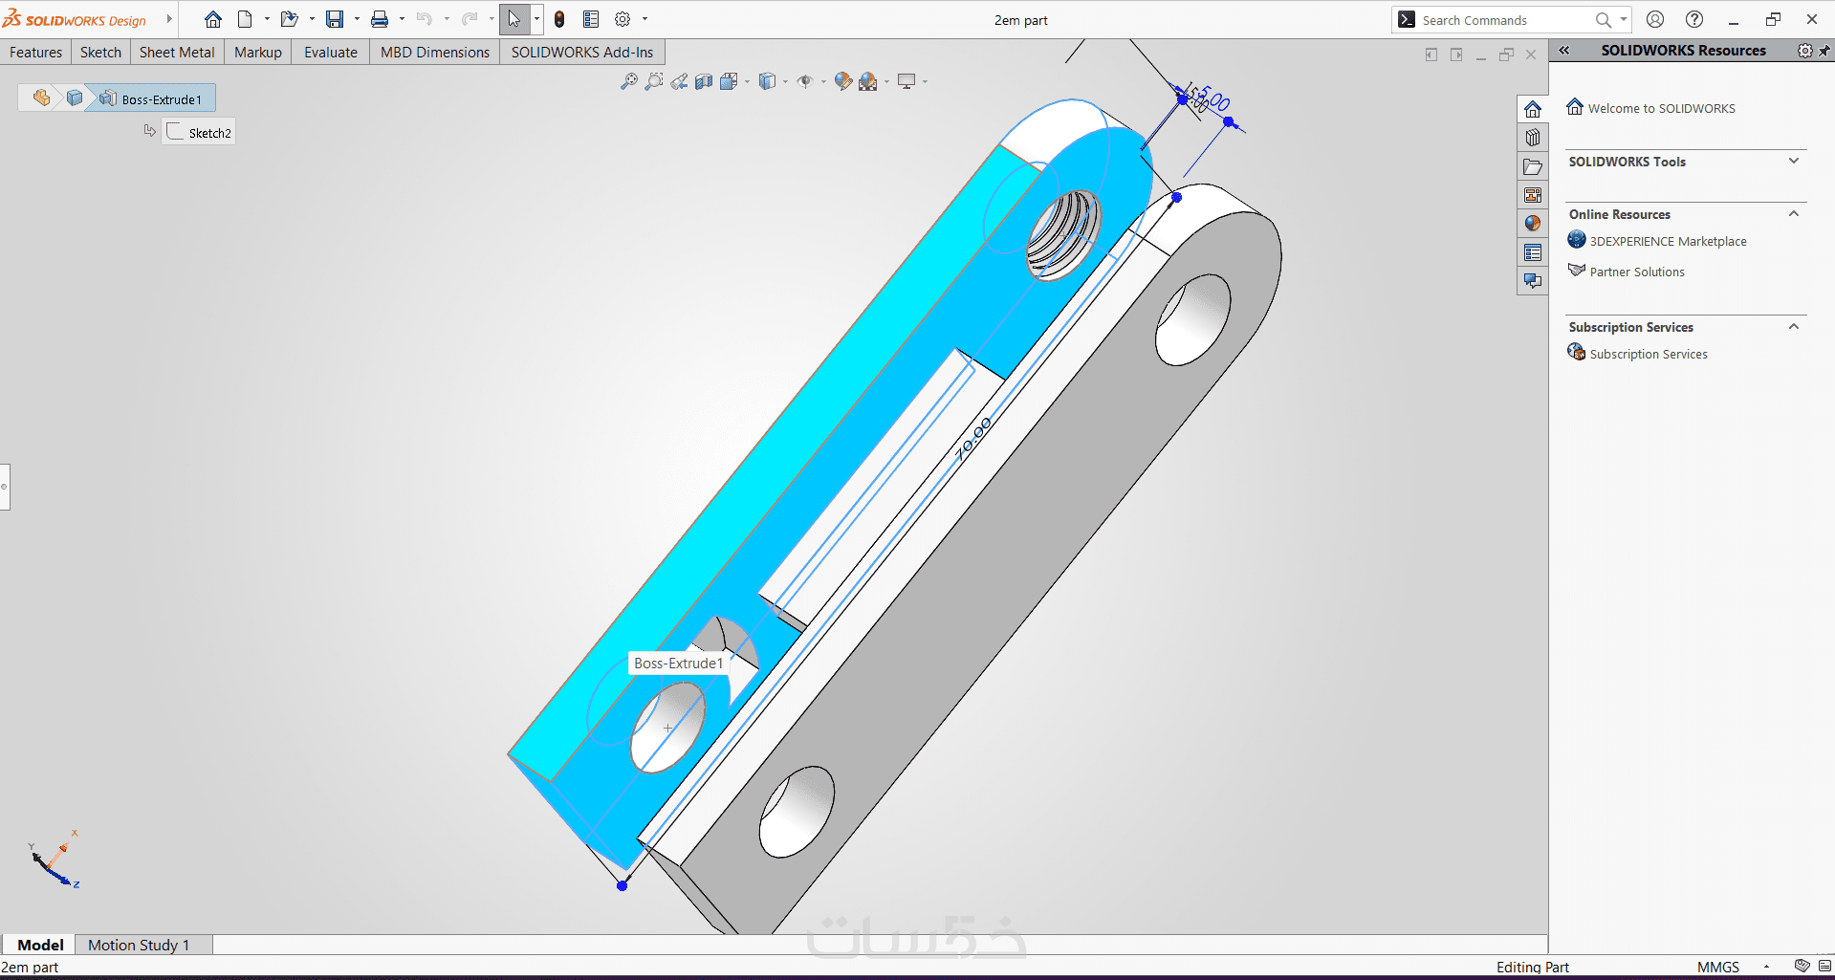Click the Rebuild traffic light icon
This screenshot has height=980, width=1835.
(x=559, y=19)
